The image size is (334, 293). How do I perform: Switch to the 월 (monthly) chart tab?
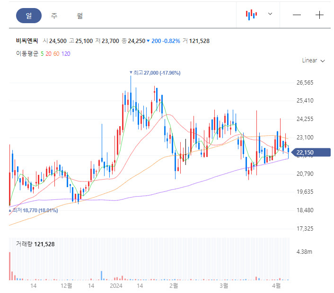point(79,16)
